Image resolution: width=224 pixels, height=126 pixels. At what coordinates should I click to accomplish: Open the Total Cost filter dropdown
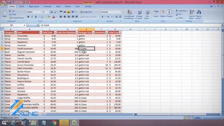click(x=120, y=33)
